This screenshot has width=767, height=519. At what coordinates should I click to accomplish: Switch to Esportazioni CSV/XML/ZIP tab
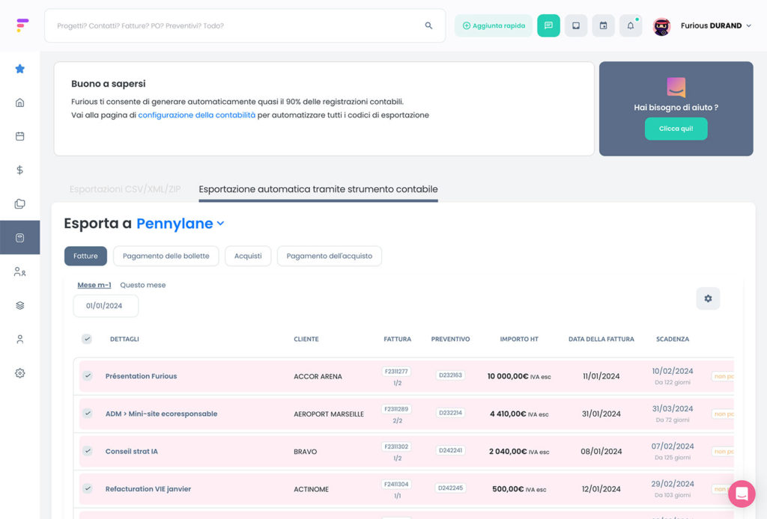[125, 189]
